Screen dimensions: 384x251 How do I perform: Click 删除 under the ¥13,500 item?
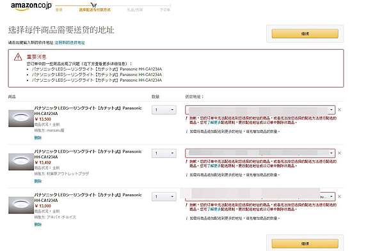click(x=38, y=138)
